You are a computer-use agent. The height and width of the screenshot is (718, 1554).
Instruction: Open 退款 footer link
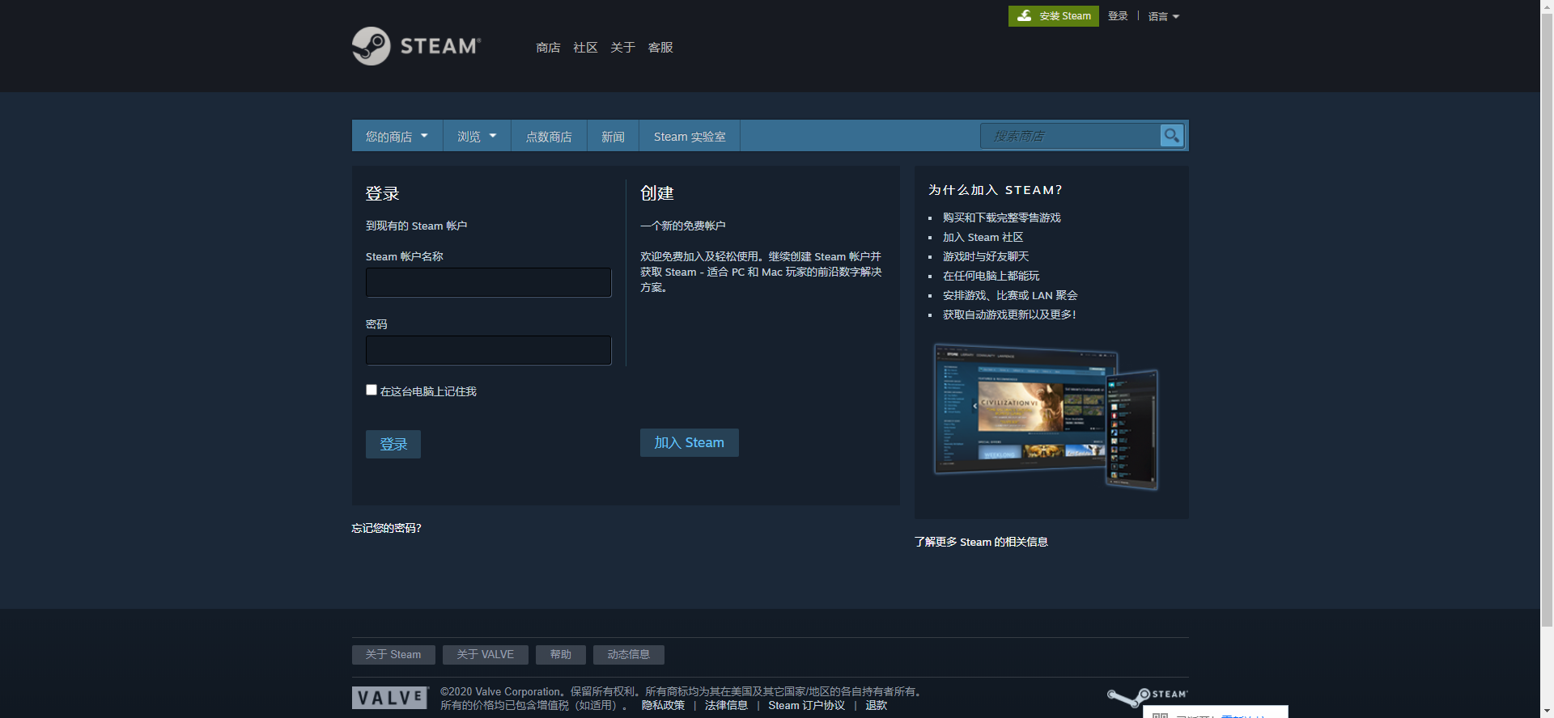pos(877,705)
